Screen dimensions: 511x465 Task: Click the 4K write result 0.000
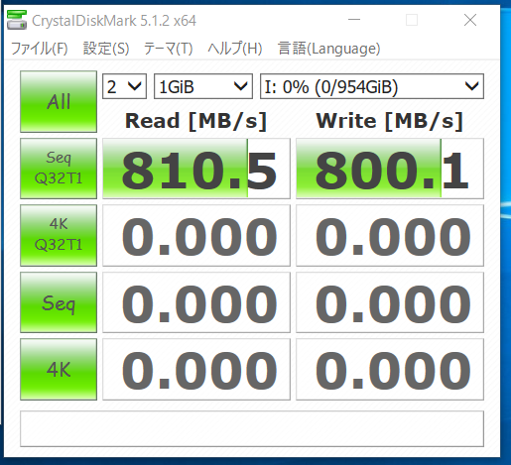pos(390,369)
